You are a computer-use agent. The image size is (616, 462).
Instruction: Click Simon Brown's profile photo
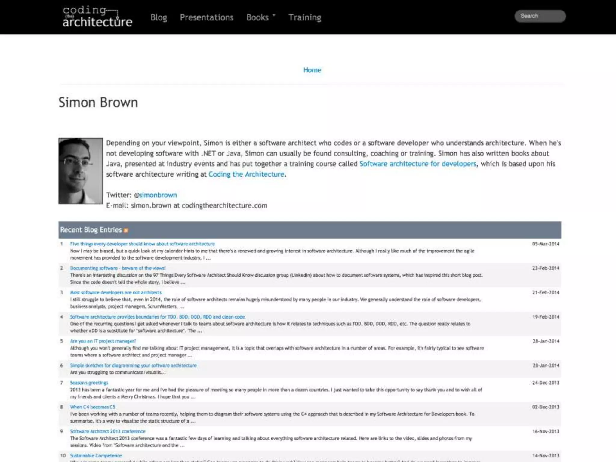(x=80, y=171)
